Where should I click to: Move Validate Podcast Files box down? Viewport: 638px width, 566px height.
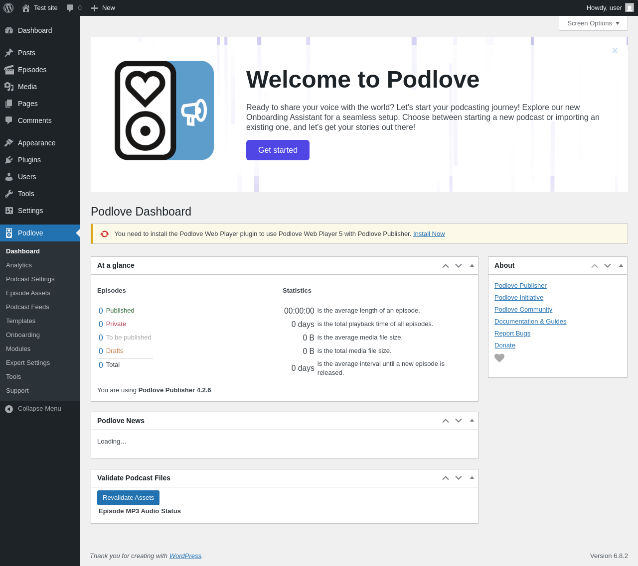(x=459, y=478)
